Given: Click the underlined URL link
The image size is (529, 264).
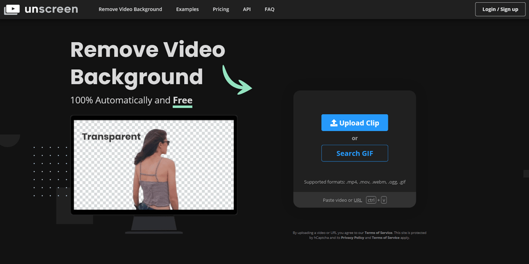Looking at the screenshot, I should click(x=358, y=200).
